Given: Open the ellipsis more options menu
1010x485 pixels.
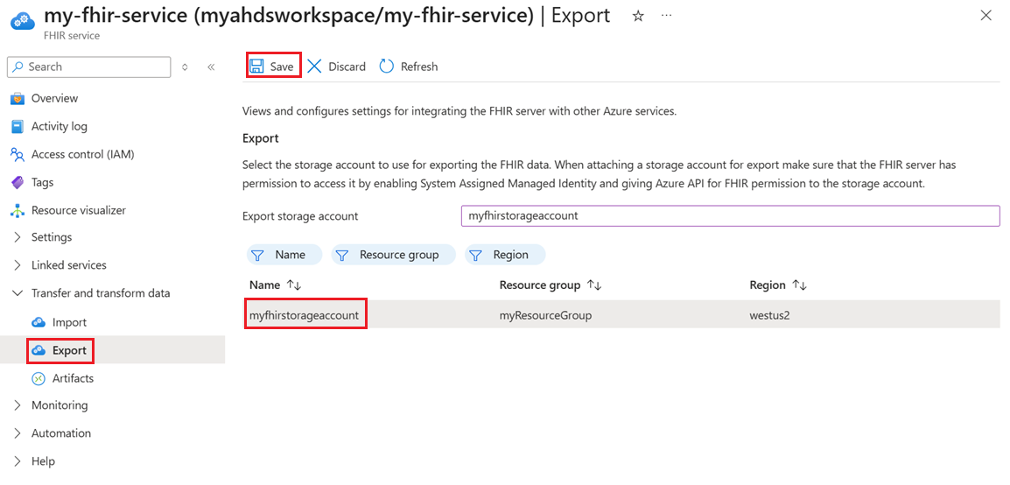Looking at the screenshot, I should click(x=667, y=16).
